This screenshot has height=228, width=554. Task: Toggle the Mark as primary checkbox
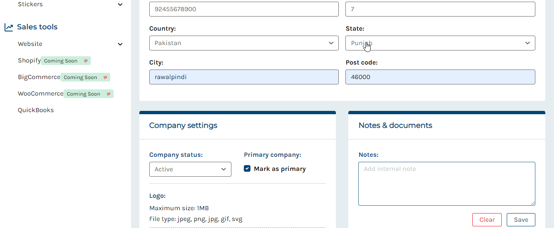247,168
